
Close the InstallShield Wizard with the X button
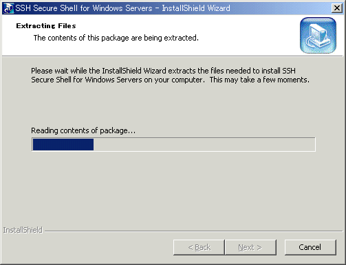(x=337, y=8)
